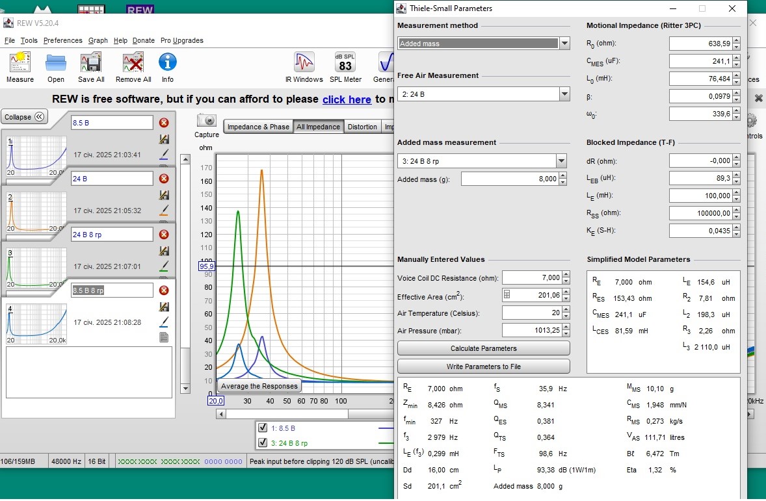Click the Voice Coil DC Resistance field

click(x=532, y=278)
